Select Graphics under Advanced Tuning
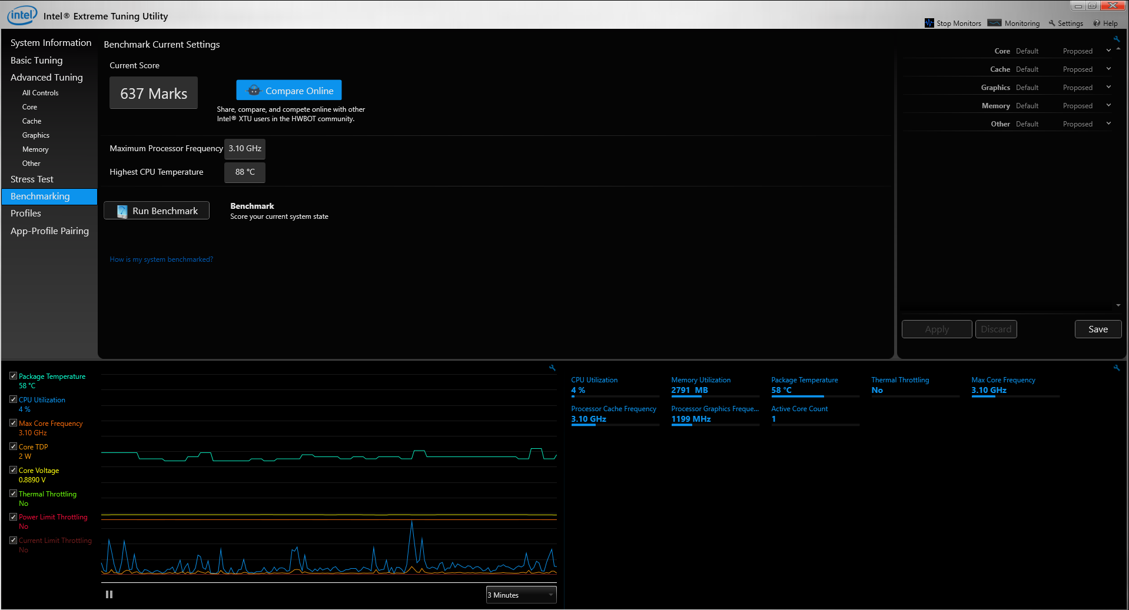The height and width of the screenshot is (610, 1129). click(36, 135)
